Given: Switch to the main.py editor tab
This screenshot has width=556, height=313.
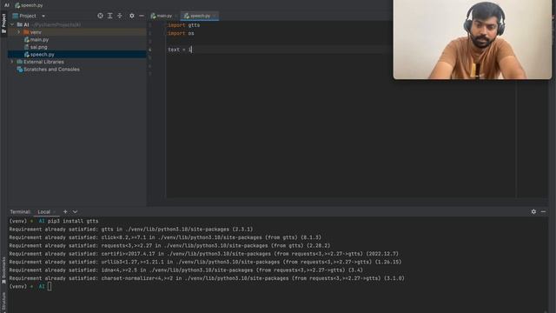Looking at the screenshot, I should (x=162, y=16).
